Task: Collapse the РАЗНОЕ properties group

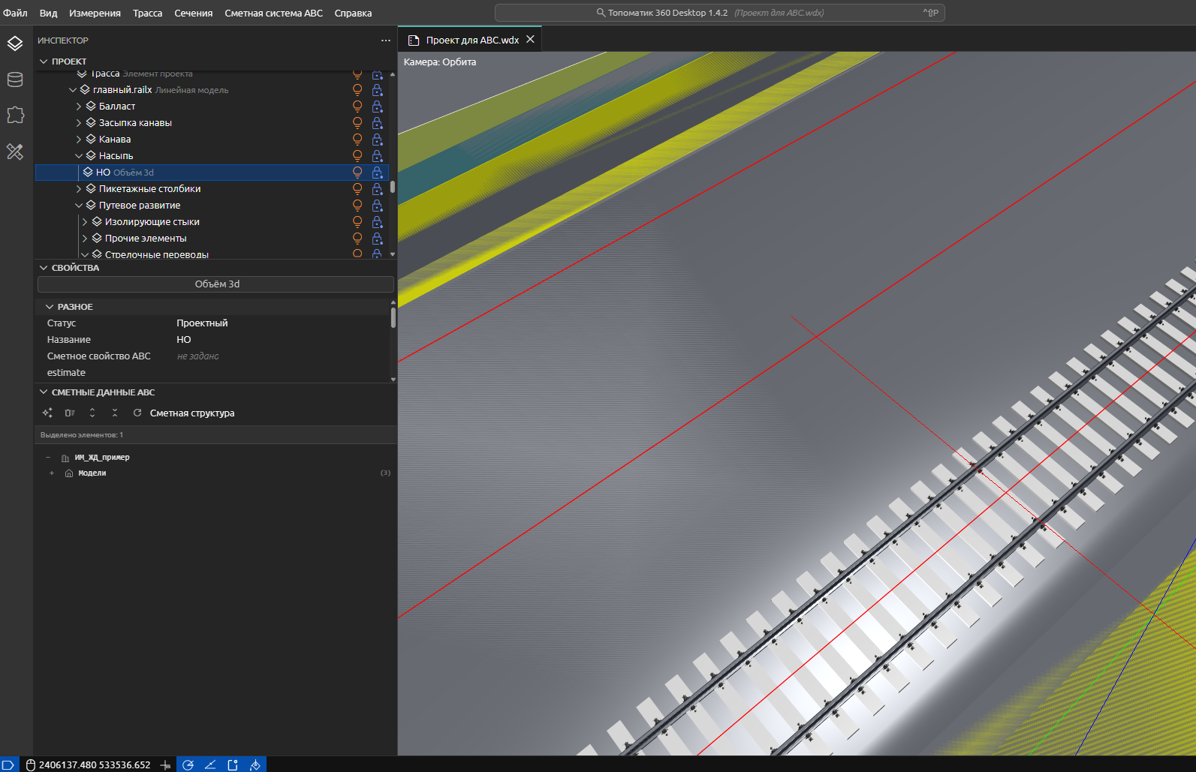Action: click(x=50, y=307)
